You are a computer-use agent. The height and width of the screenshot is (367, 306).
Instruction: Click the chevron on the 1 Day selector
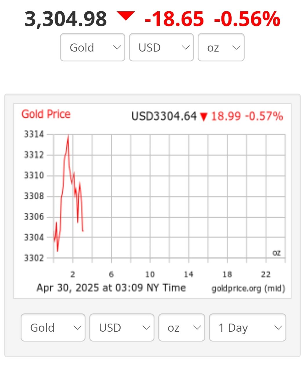pyautogui.click(x=278, y=328)
